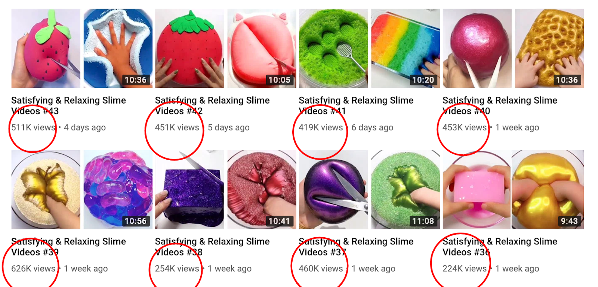Click title Satisfying & Relaxing Slime Videos #40
The width and height of the screenshot is (598, 287).
click(x=500, y=106)
